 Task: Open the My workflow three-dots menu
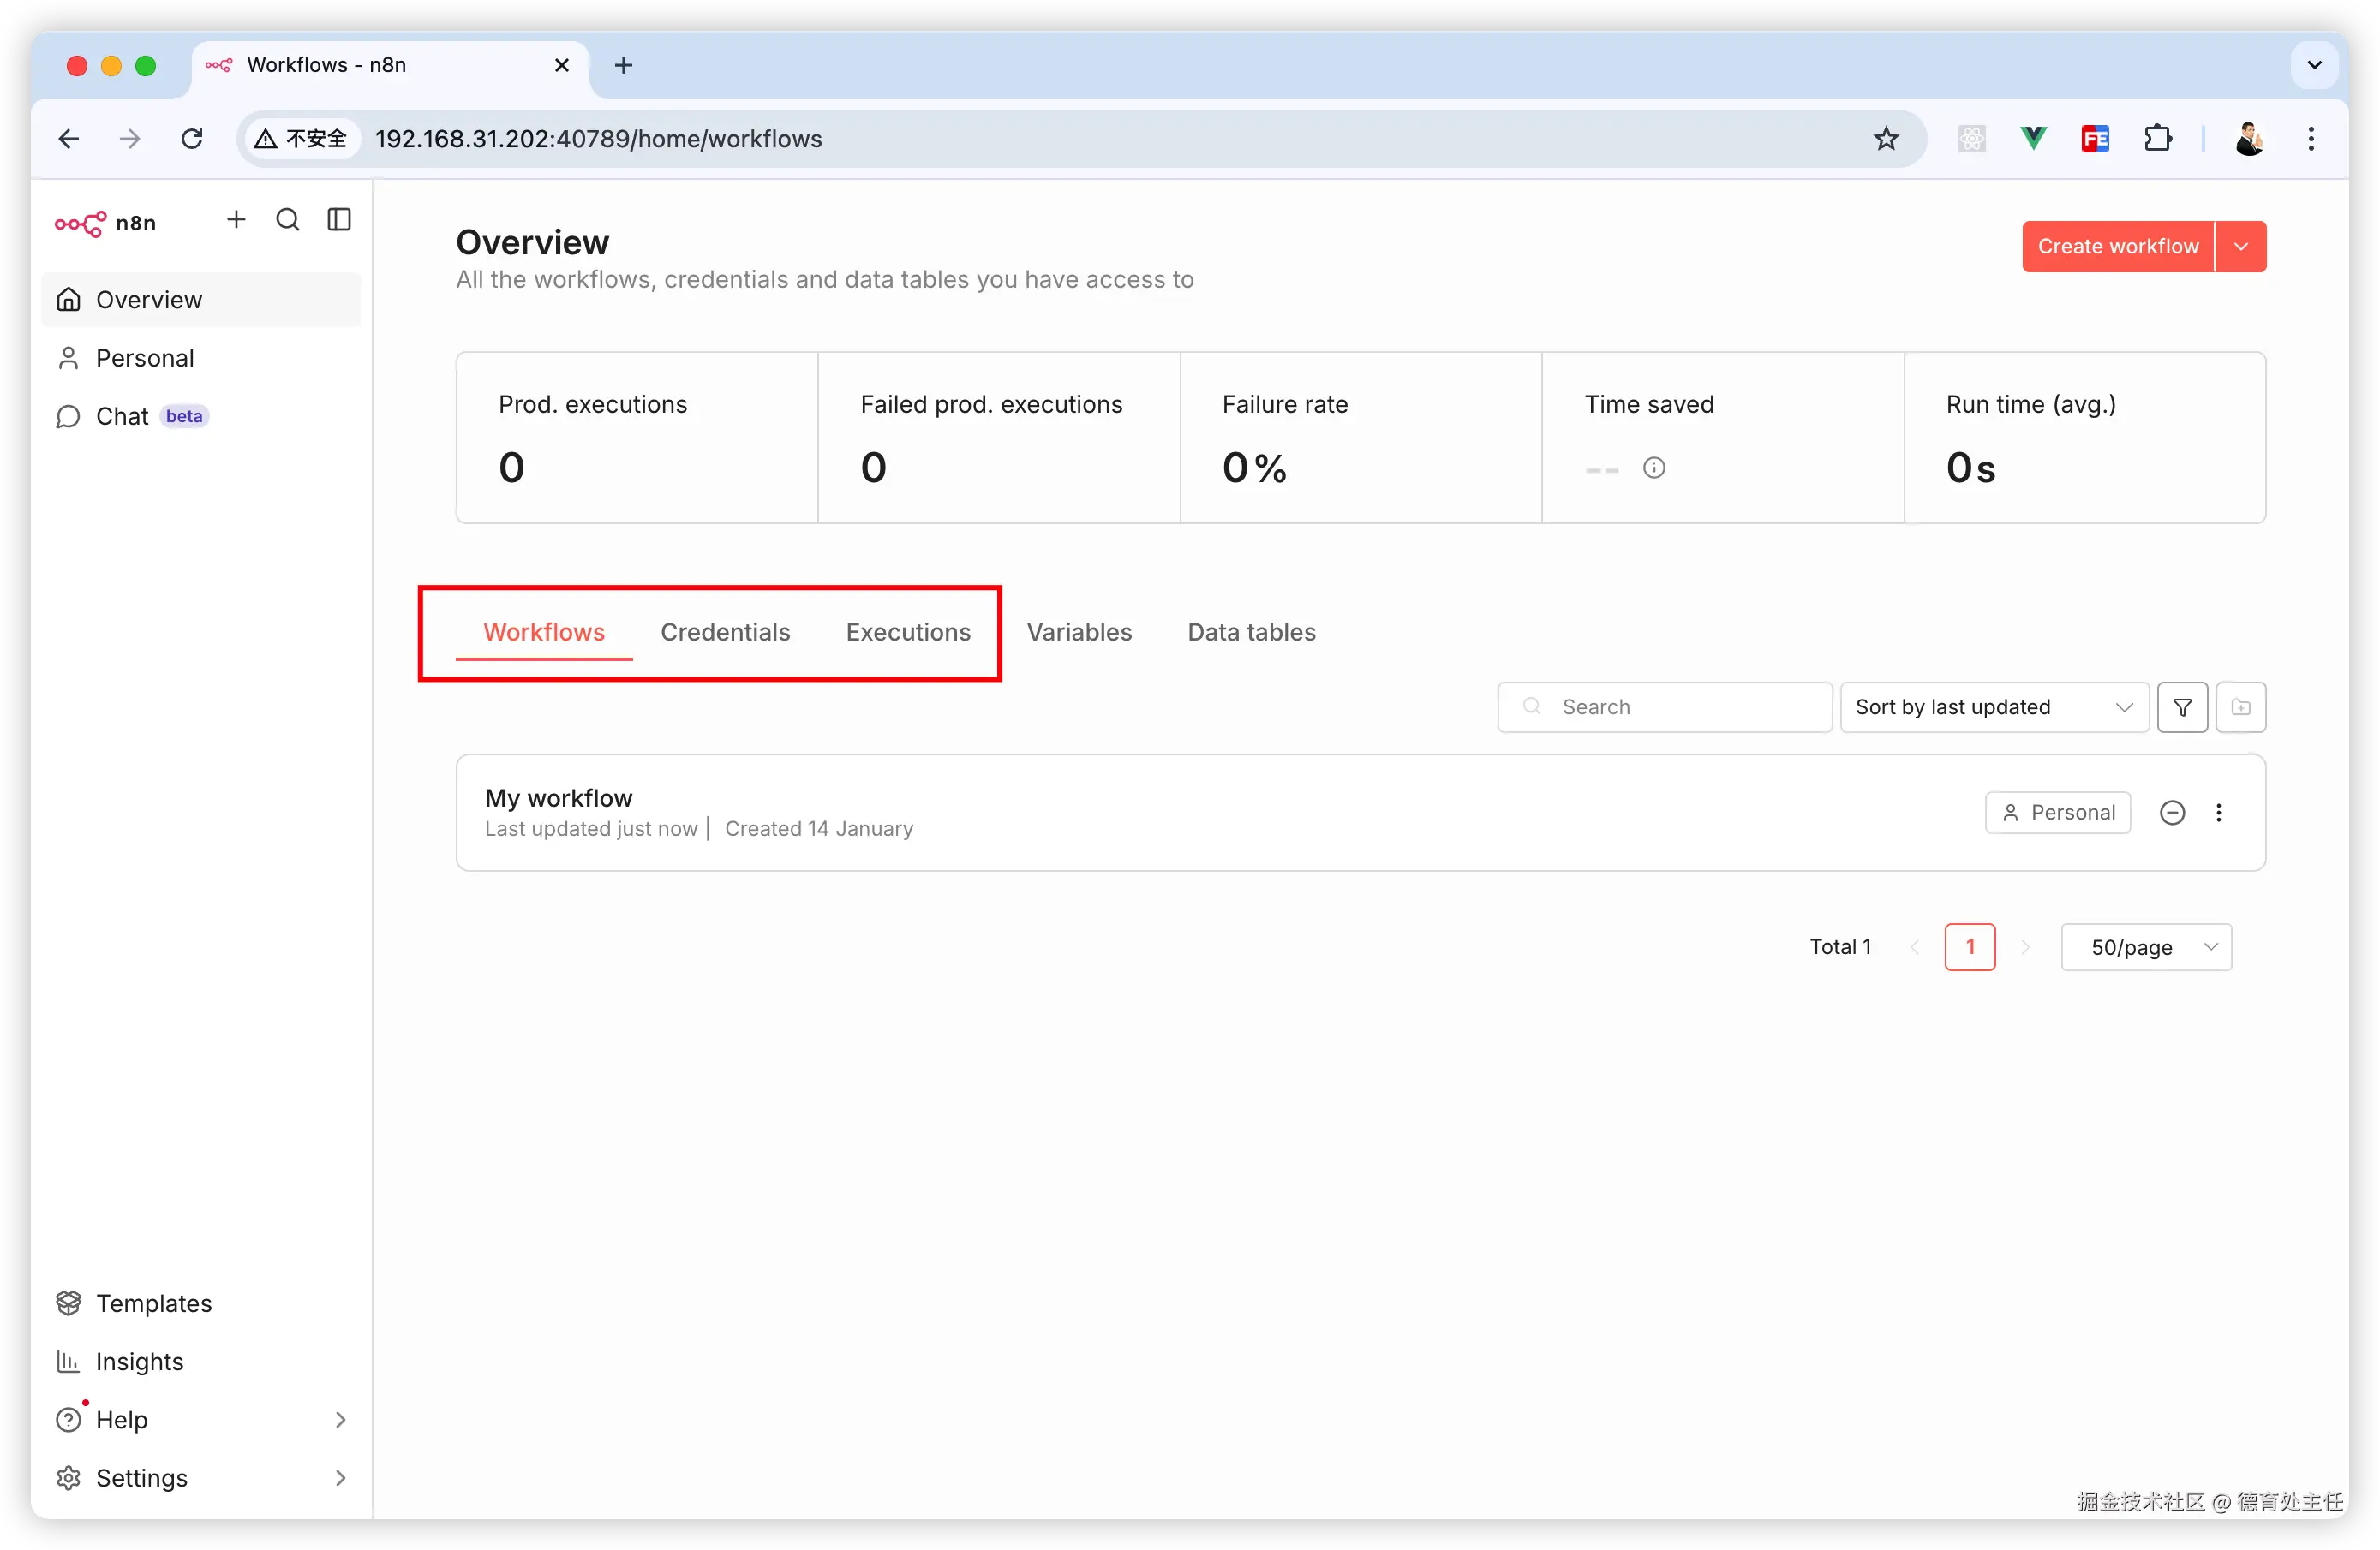pos(2218,813)
